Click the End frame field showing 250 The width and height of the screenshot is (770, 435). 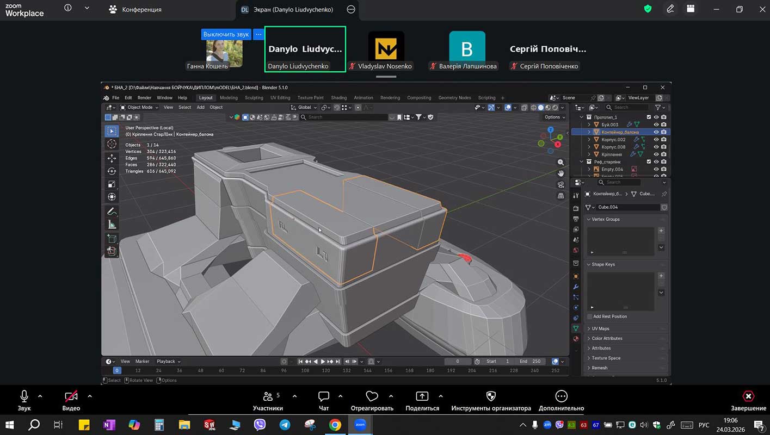tap(530, 362)
